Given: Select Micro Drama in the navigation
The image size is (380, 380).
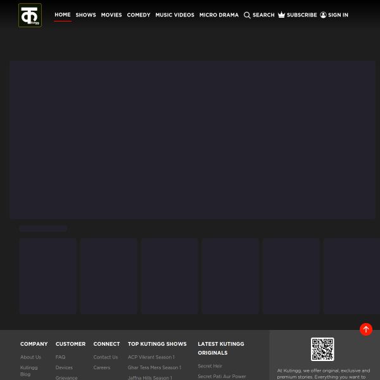Looking at the screenshot, I should tap(218, 15).
